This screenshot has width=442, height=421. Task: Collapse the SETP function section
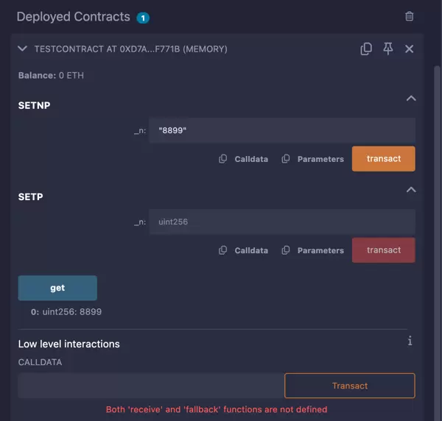click(x=411, y=190)
